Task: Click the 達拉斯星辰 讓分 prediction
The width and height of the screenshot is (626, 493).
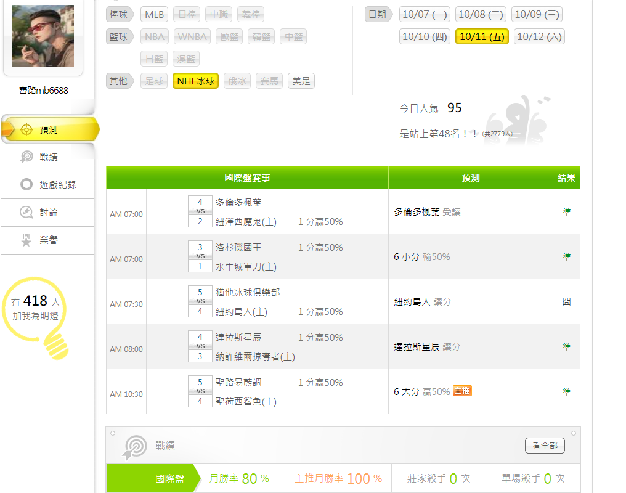Action: pyautogui.click(x=427, y=346)
